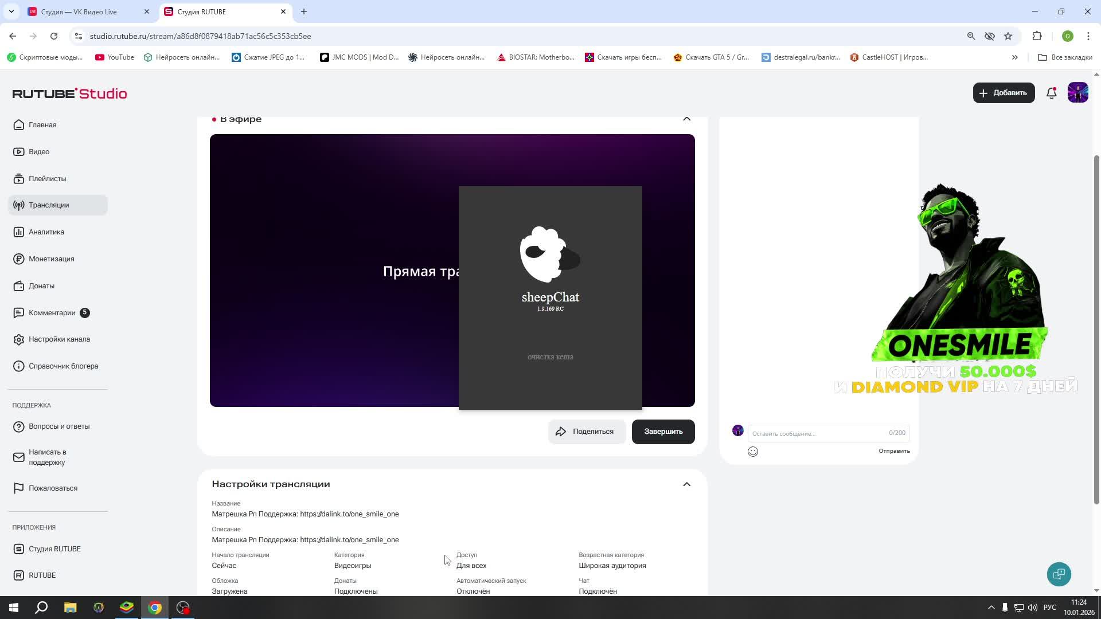Bookmark page with star icon
This screenshot has height=619, width=1101.
[x=1008, y=36]
